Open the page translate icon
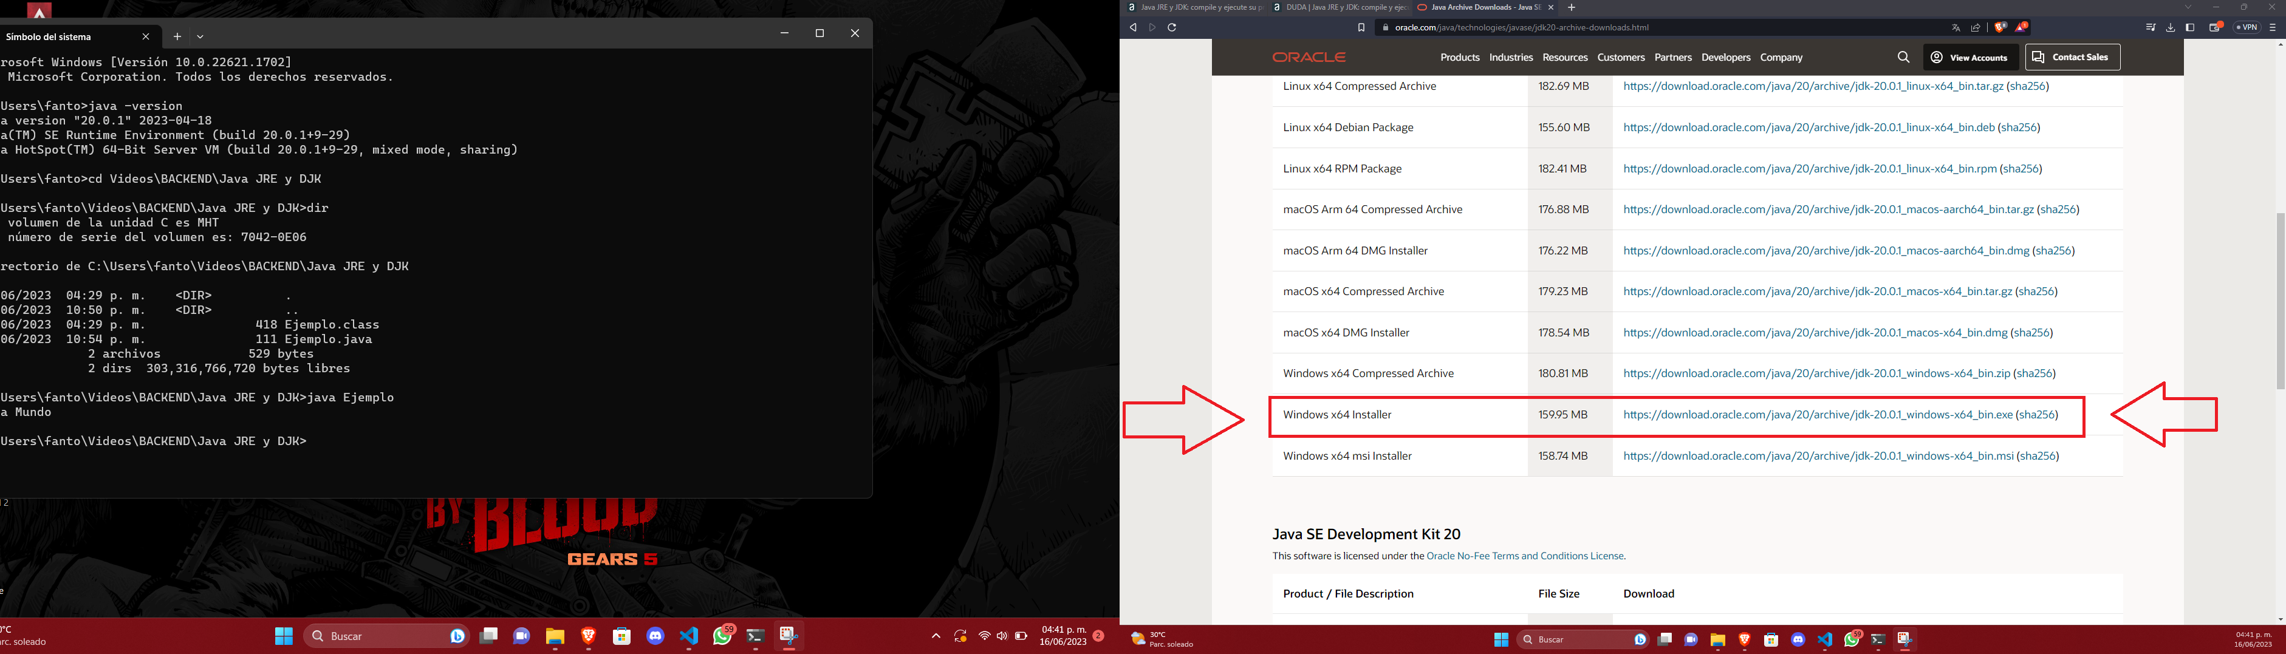The height and width of the screenshot is (654, 2286). 1956,27
